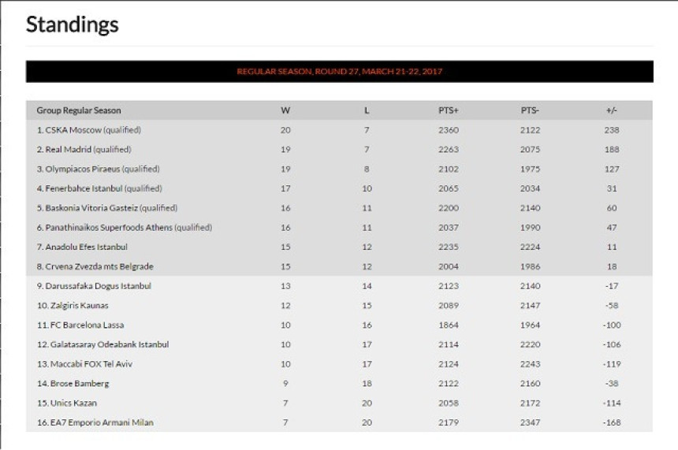Select the Darussafaka Dogus Istanbul row

[x=339, y=286]
